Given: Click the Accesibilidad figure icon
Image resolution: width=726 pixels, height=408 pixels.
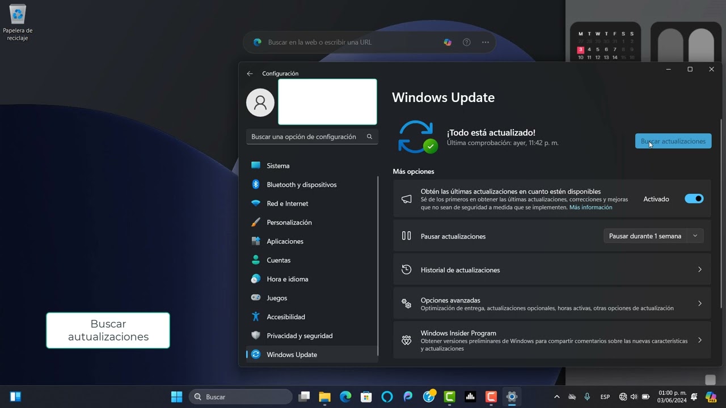Looking at the screenshot, I should coord(256,317).
